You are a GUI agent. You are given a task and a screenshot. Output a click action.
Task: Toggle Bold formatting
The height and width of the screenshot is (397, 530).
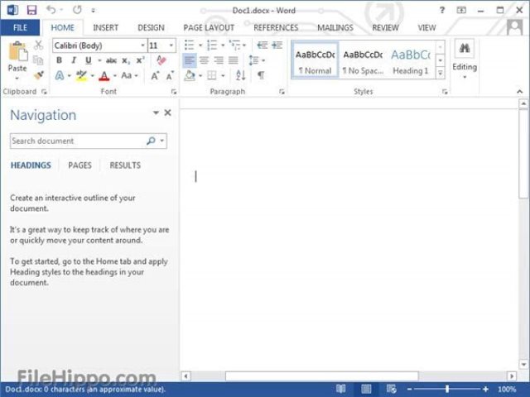[59, 60]
